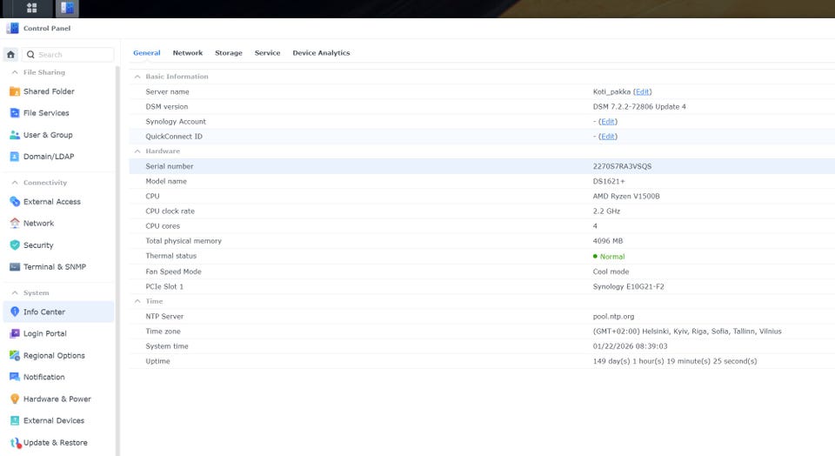Click the sidebar vertical scrollbar
The height and width of the screenshot is (456, 835).
pos(117,261)
